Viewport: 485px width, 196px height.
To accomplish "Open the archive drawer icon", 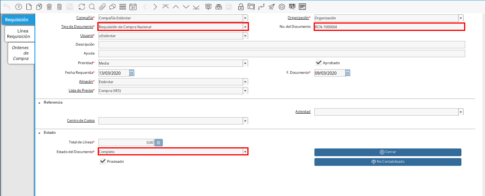I will click(219, 7).
